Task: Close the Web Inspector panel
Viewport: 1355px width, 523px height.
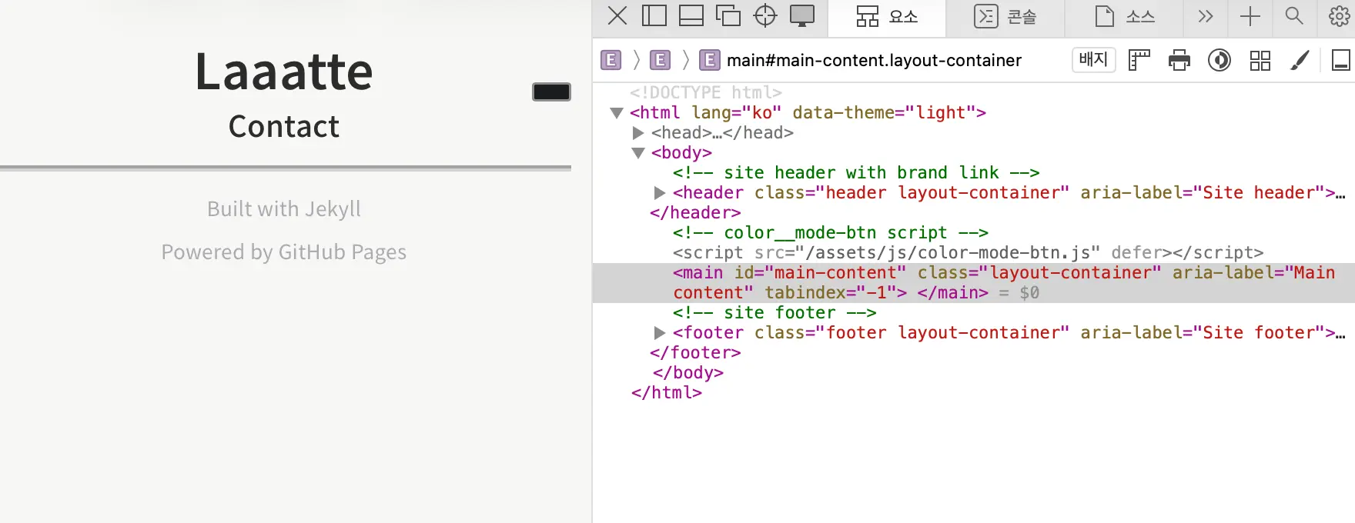Action: [x=617, y=15]
